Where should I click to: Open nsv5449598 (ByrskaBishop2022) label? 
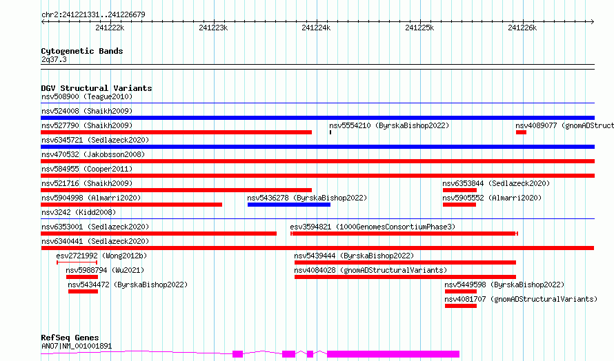coord(504,285)
